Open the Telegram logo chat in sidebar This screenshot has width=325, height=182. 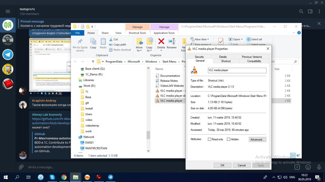[x=8, y=54]
